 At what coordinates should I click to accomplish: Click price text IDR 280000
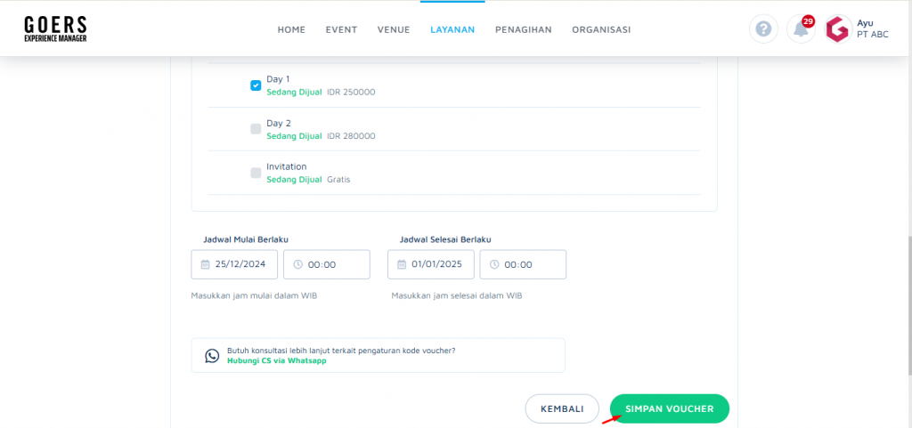pos(351,136)
